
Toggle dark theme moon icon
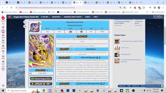(161, 17)
